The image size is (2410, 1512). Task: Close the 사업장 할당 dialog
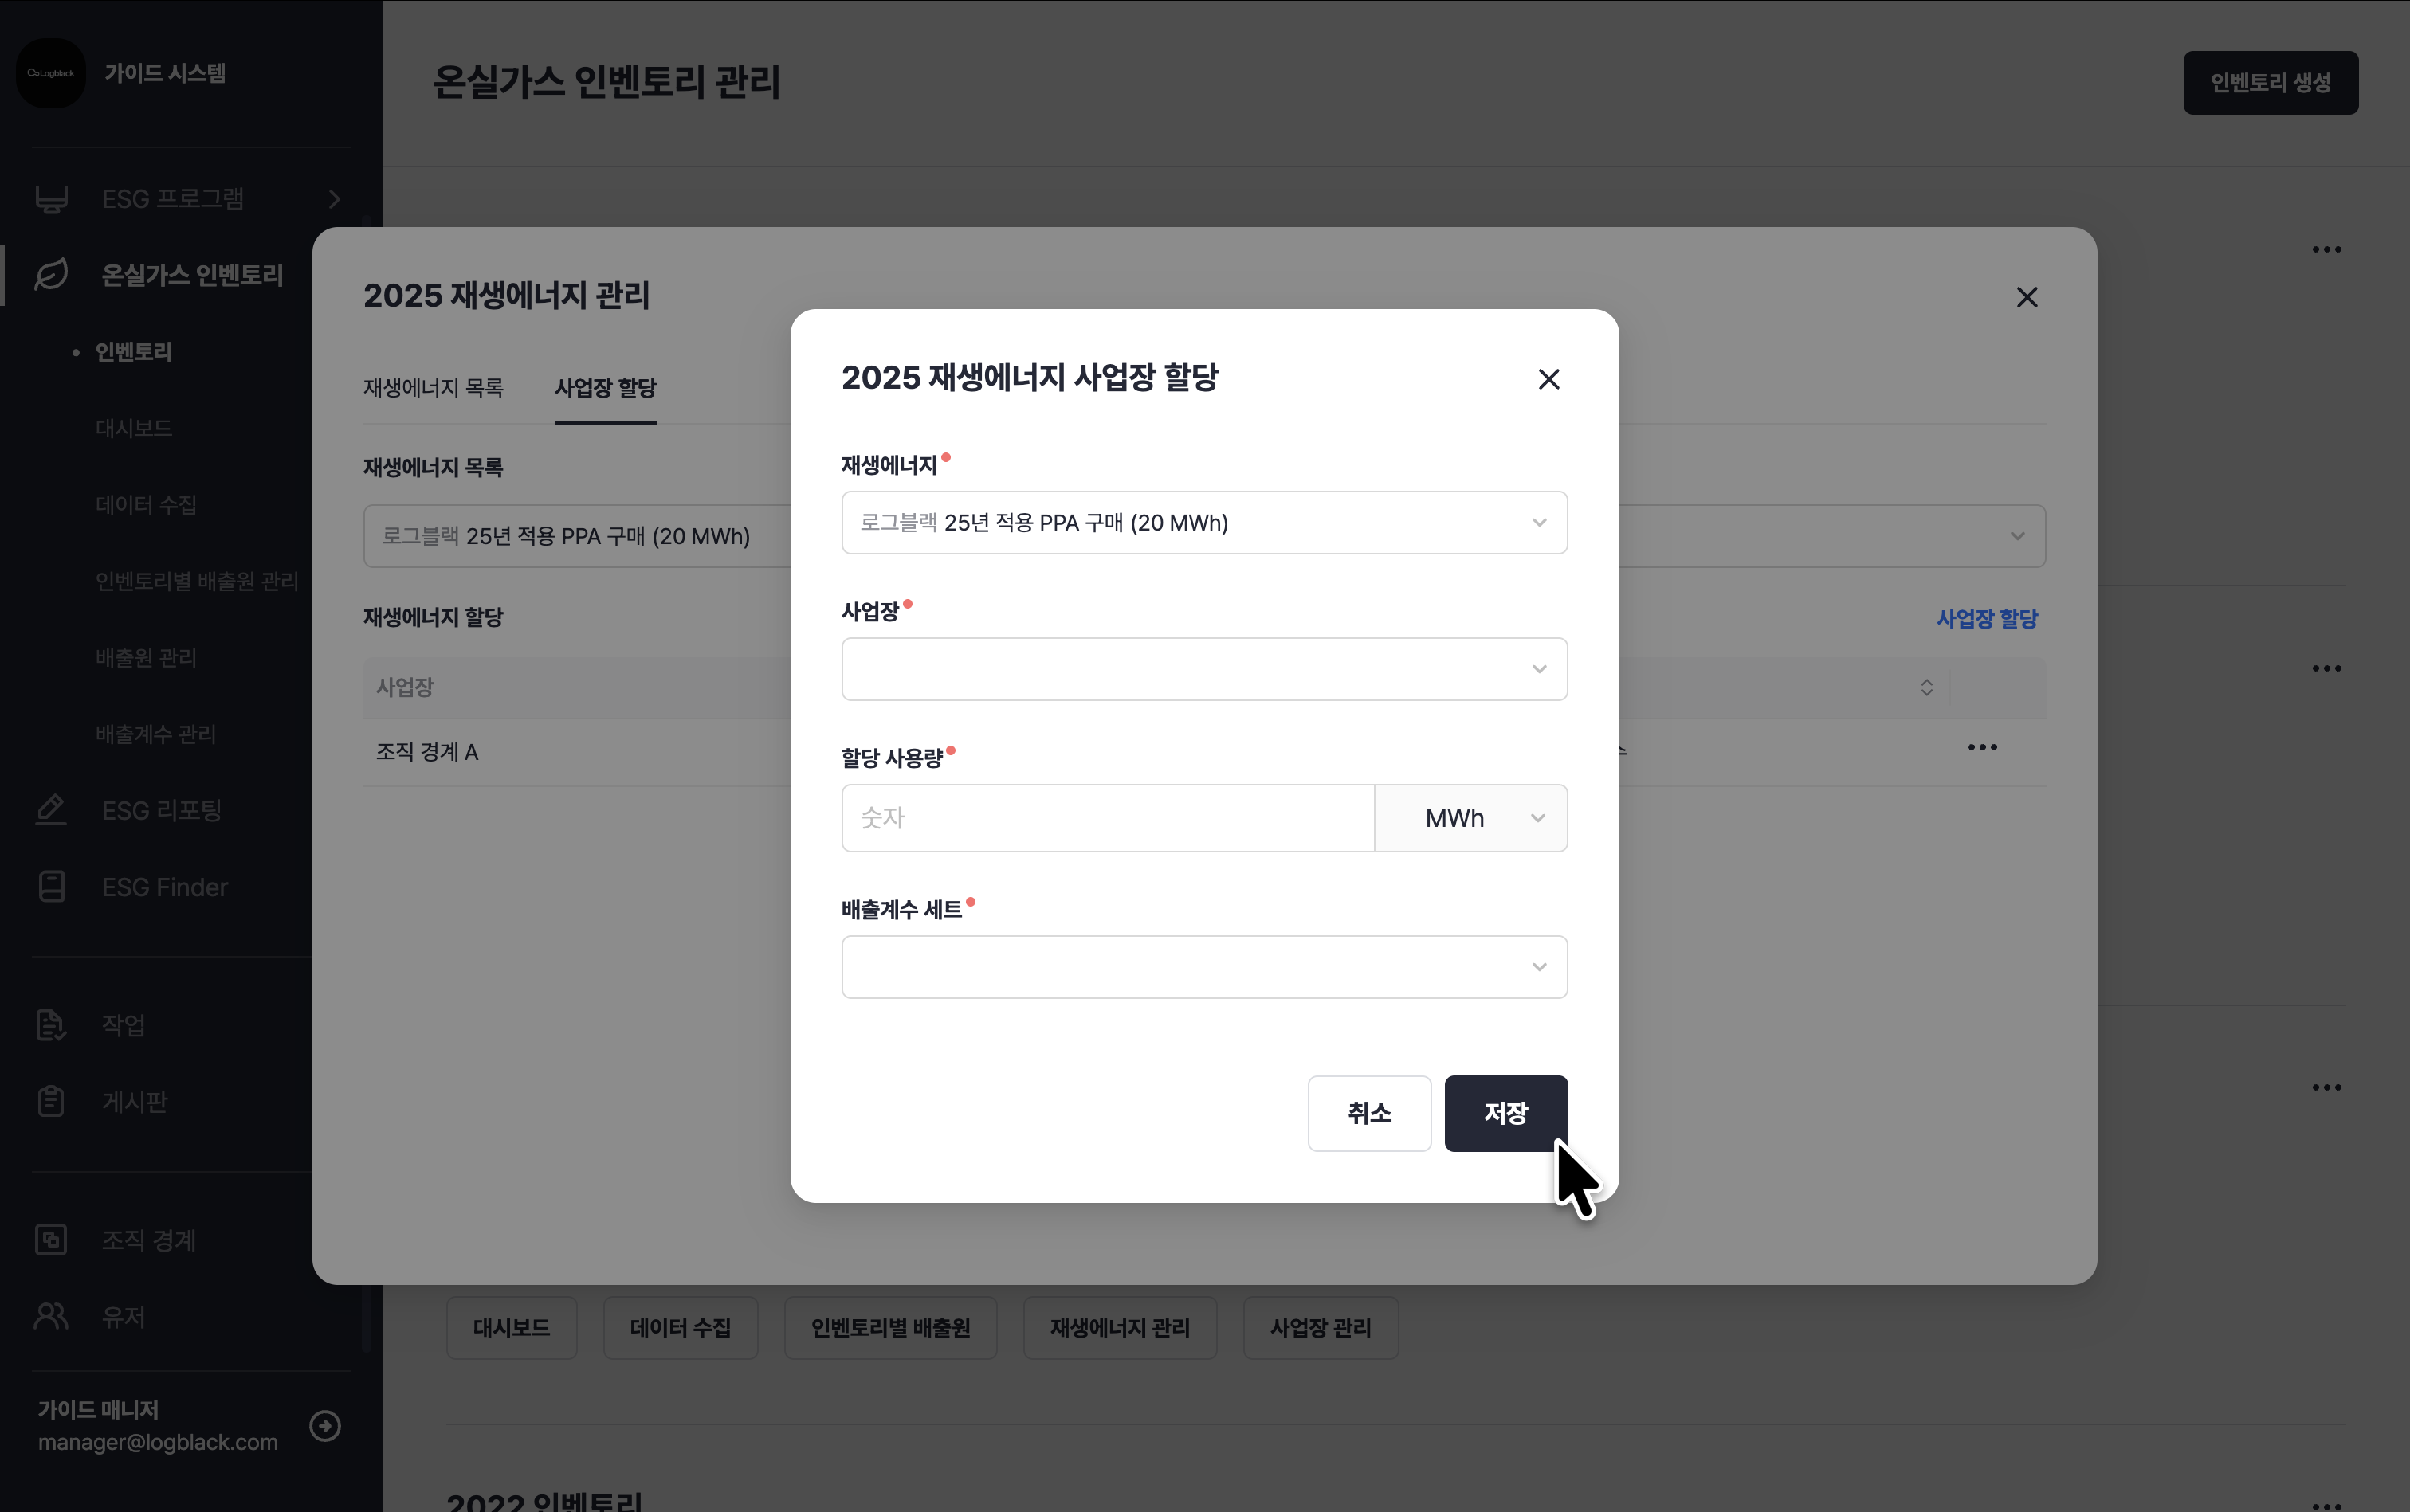click(x=1548, y=379)
